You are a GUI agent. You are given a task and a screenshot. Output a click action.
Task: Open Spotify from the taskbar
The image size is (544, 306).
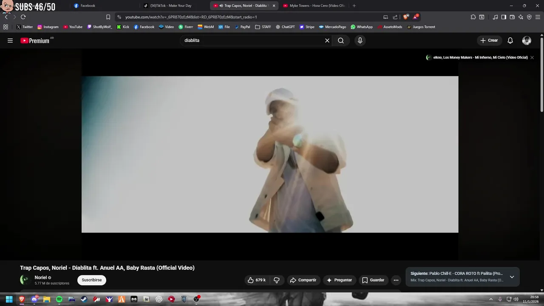[x=59, y=299]
